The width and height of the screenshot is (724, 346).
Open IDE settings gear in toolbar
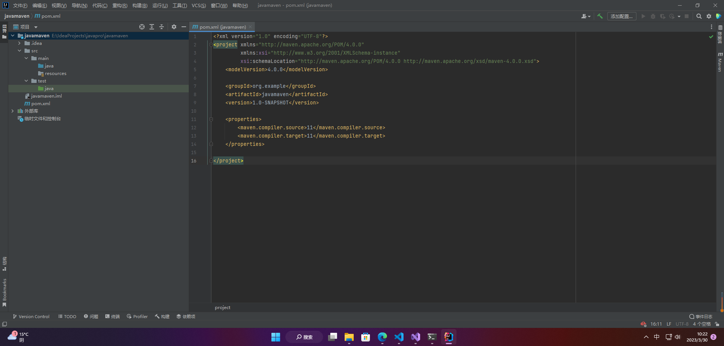(x=709, y=16)
